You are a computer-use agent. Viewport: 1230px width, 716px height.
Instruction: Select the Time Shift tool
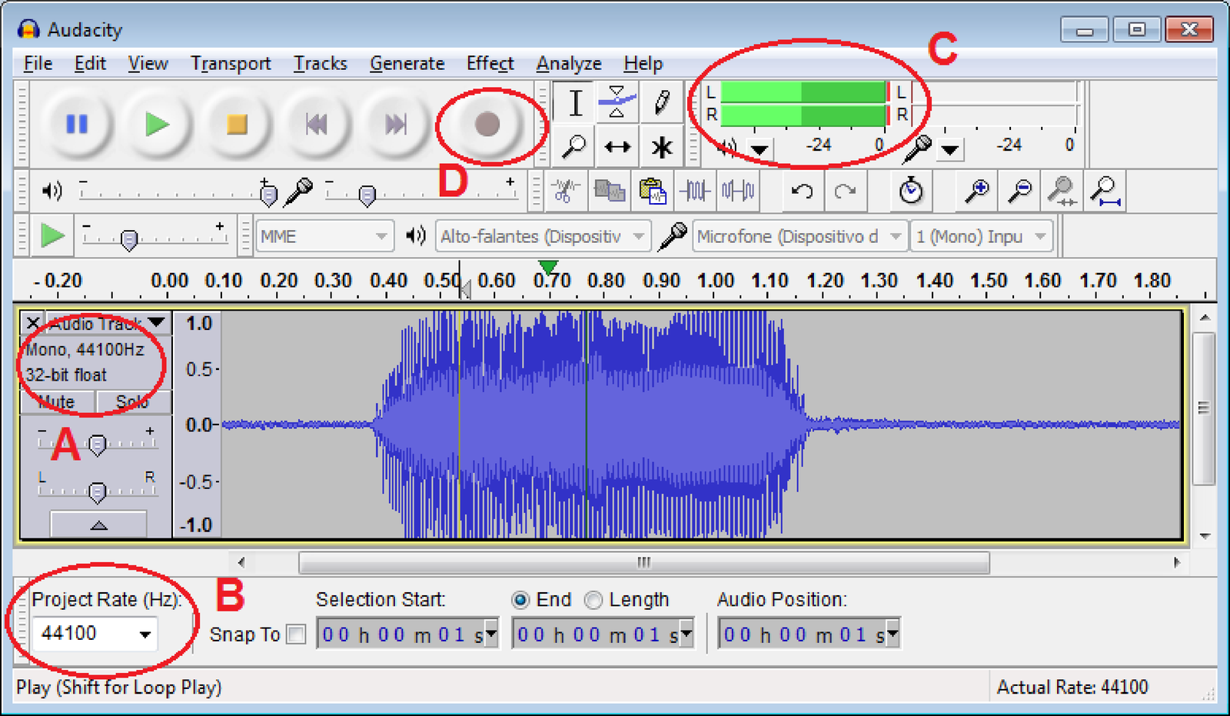pos(617,146)
